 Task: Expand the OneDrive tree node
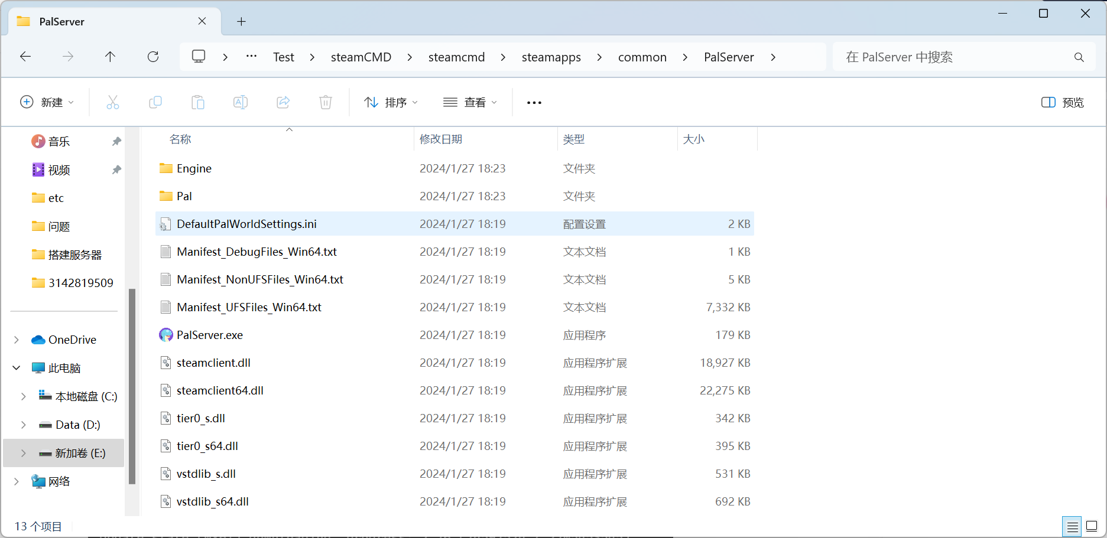coord(17,340)
